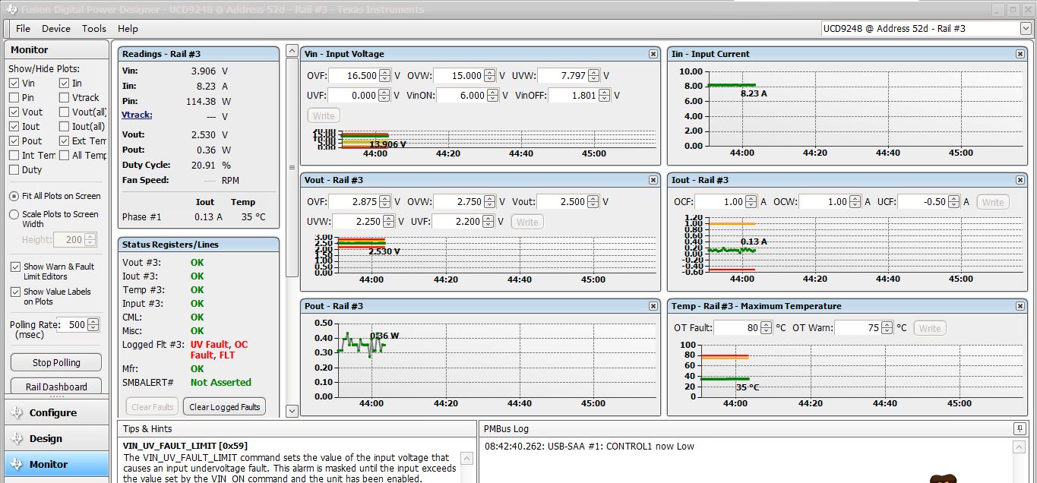The width and height of the screenshot is (1037, 483).
Task: Close the Iin - Input Current plot
Action: [x=1020, y=54]
